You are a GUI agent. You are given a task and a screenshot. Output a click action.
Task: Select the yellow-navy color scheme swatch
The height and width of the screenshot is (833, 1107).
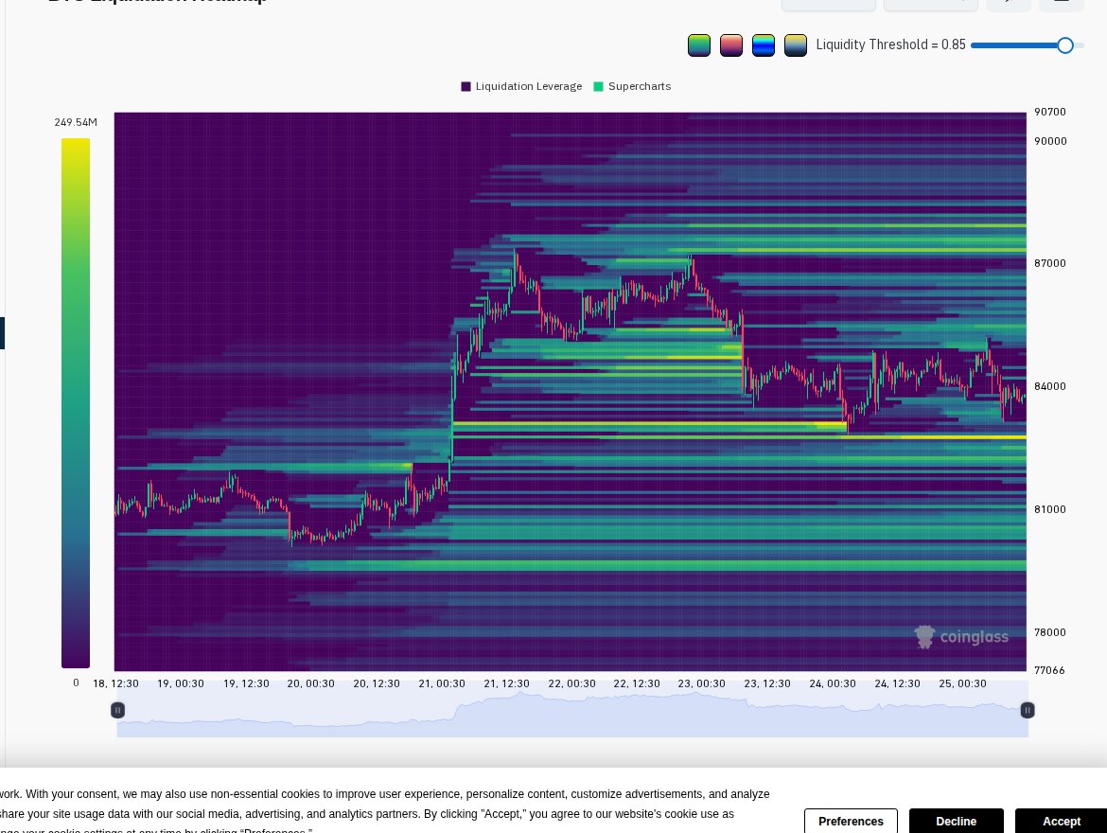[x=796, y=45]
